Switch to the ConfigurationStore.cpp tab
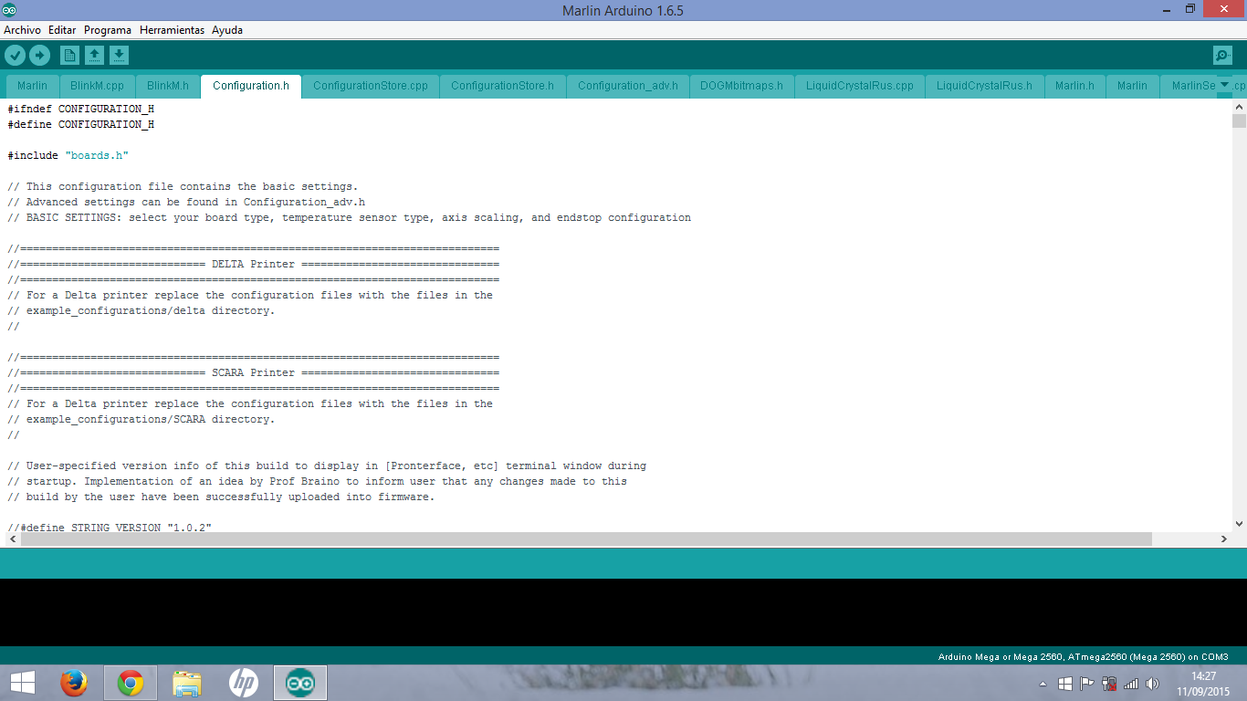This screenshot has height=701, width=1247. (371, 86)
